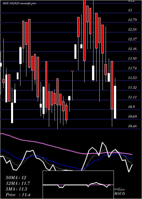The image size is (142, 199).
Task: Click the 50MA : 12 indicator value
Action: [x=16, y=178]
